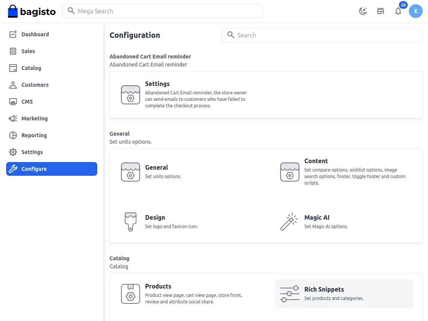Open the user avatar E menu
Image resolution: width=428 pixels, height=321 pixels.
point(416,11)
